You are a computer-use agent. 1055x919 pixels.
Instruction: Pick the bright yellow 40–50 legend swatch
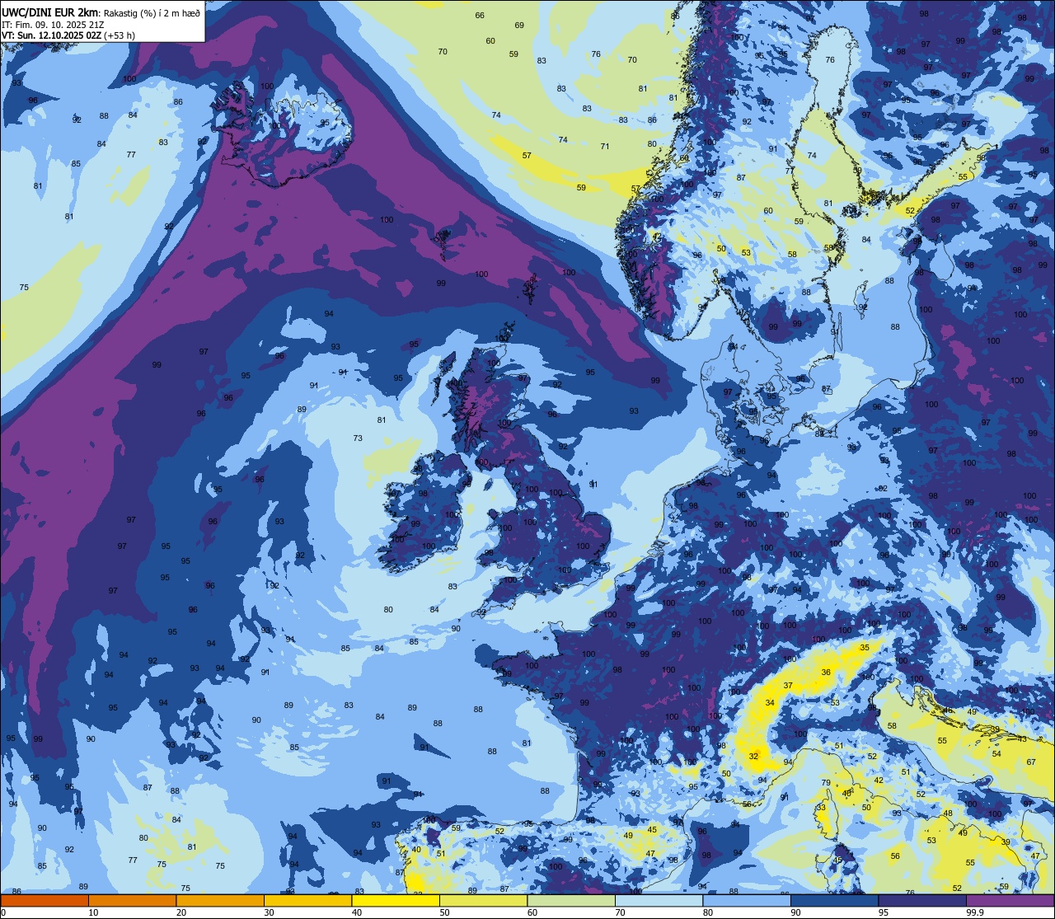click(396, 900)
